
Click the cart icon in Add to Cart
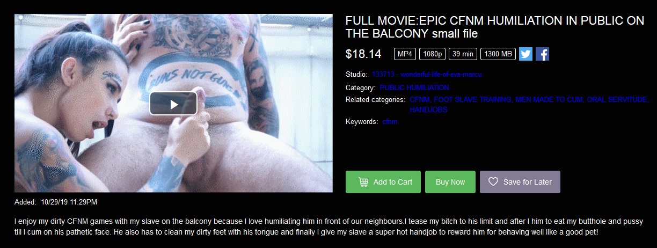tap(363, 182)
